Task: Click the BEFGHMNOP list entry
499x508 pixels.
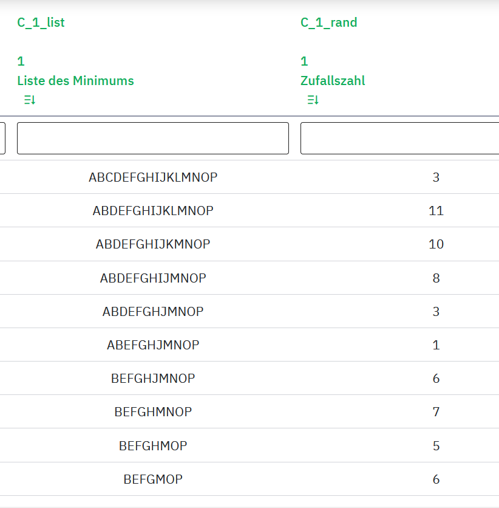Action: tap(153, 412)
